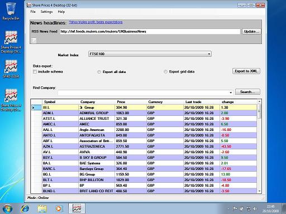Image resolution: width=286 pixels, height=214 pixels.
Task: Open the Yahoo triples profit news headline link
Action: (96, 22)
